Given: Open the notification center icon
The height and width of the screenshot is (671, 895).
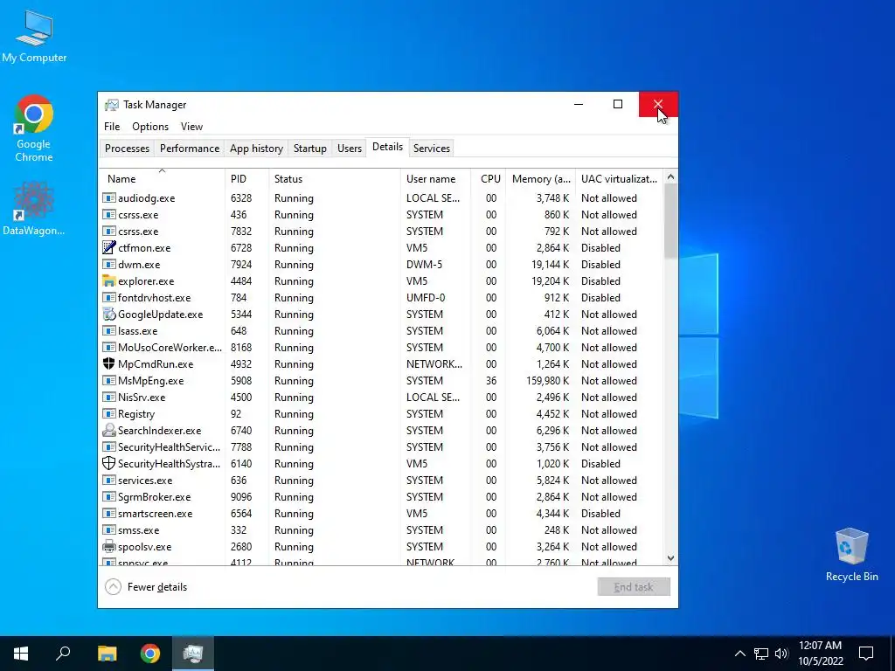Looking at the screenshot, I should [x=866, y=654].
